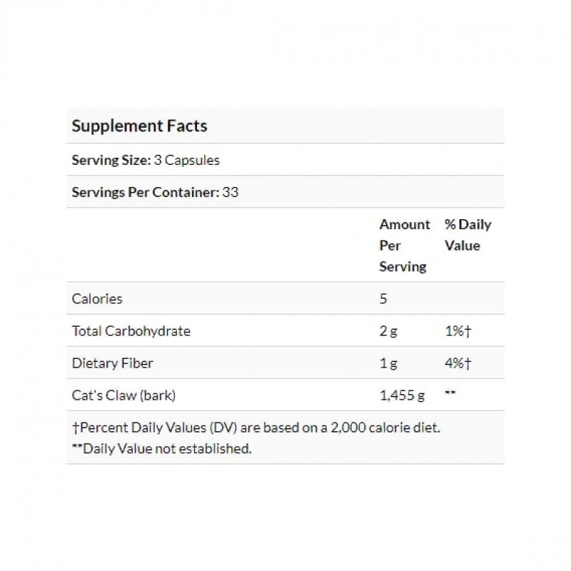Select the Servings Per Container label
571x571 pixels.
[x=143, y=192]
